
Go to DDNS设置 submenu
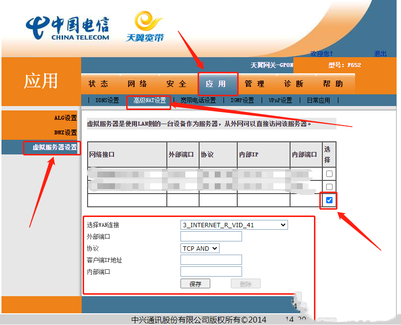(107, 100)
